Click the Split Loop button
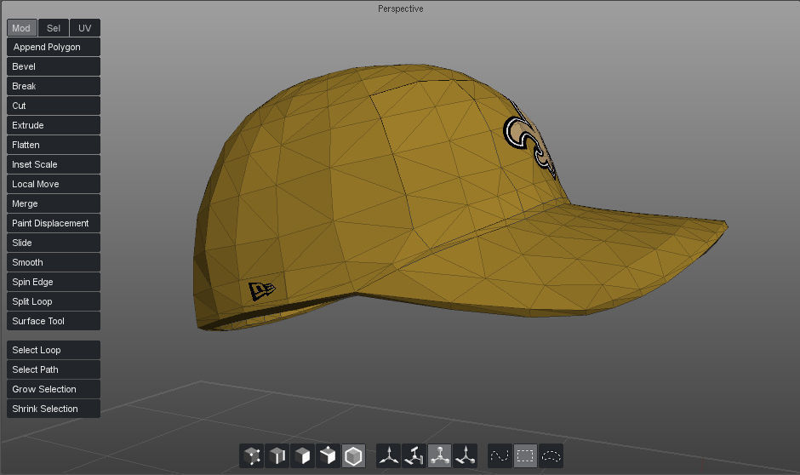800x475 pixels. click(x=54, y=301)
